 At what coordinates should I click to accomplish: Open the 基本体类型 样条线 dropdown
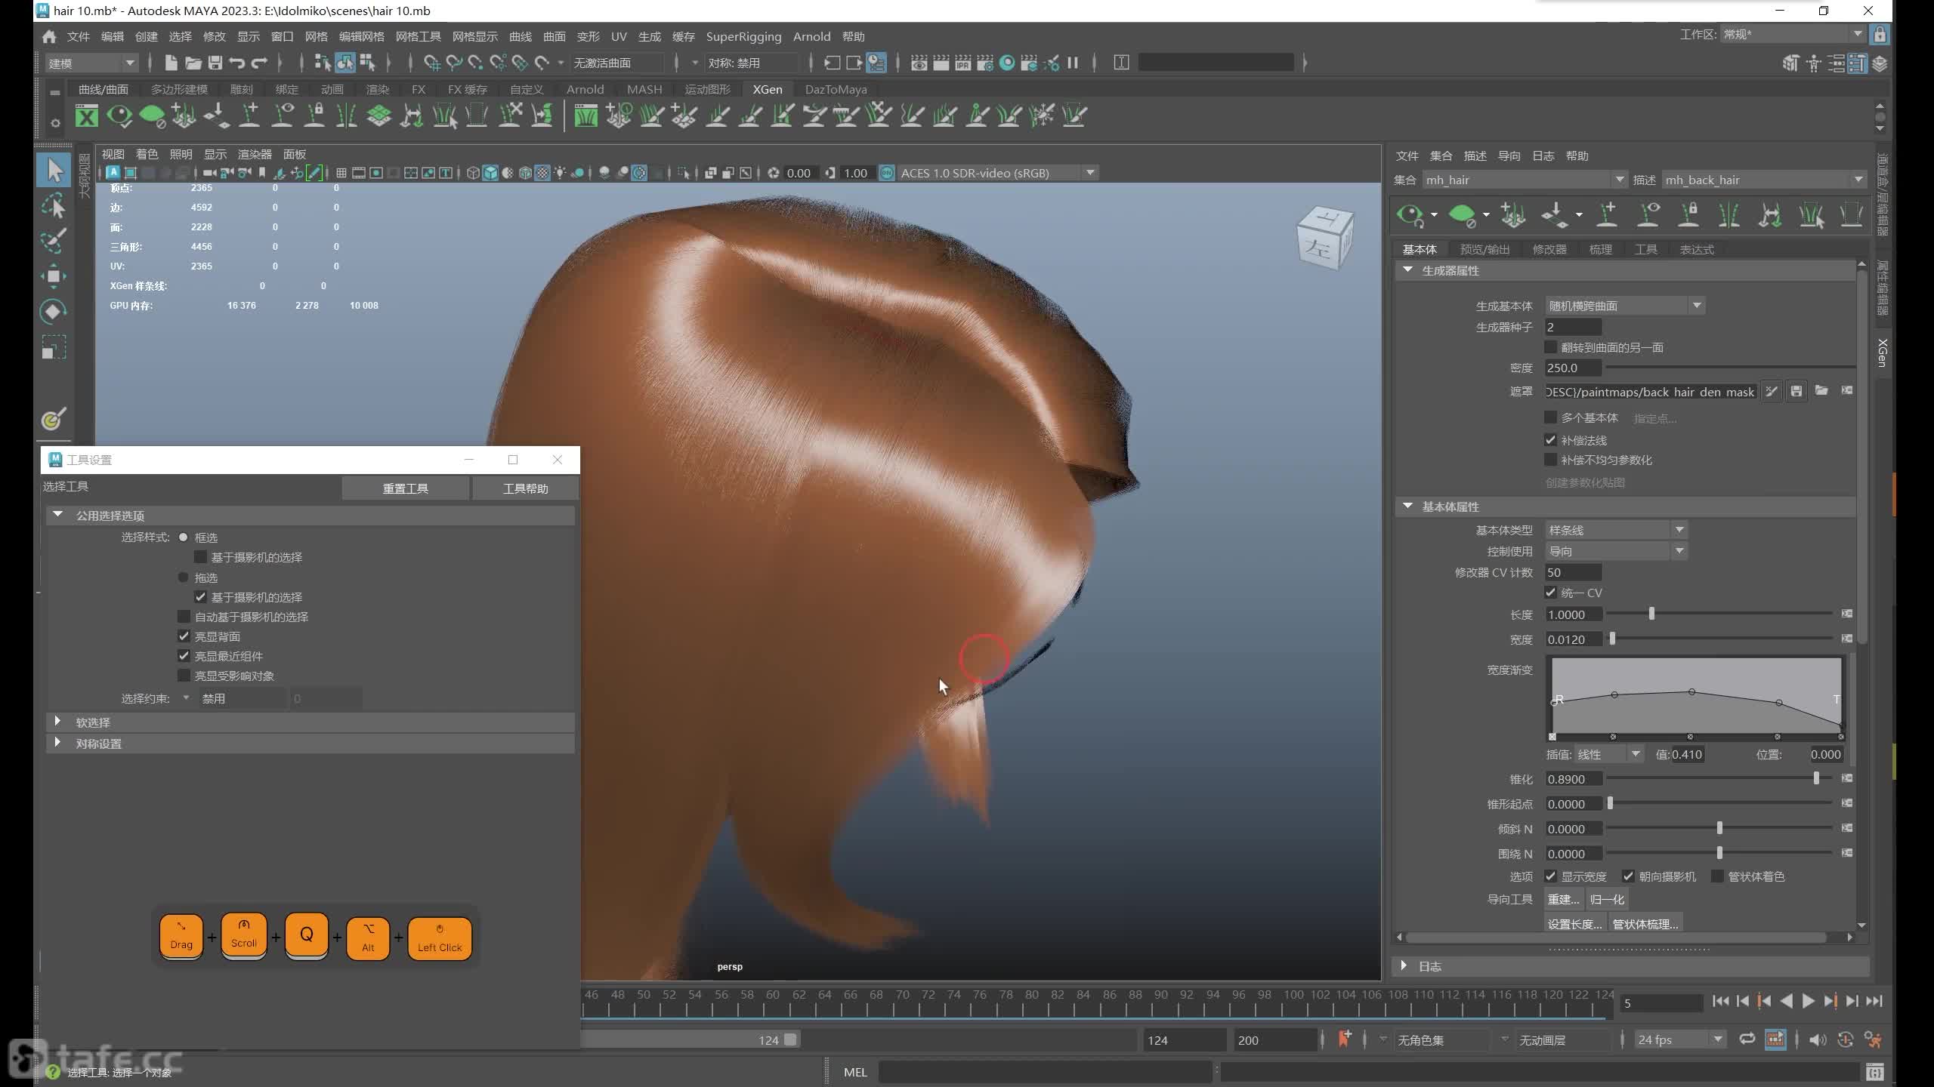[x=1616, y=530]
